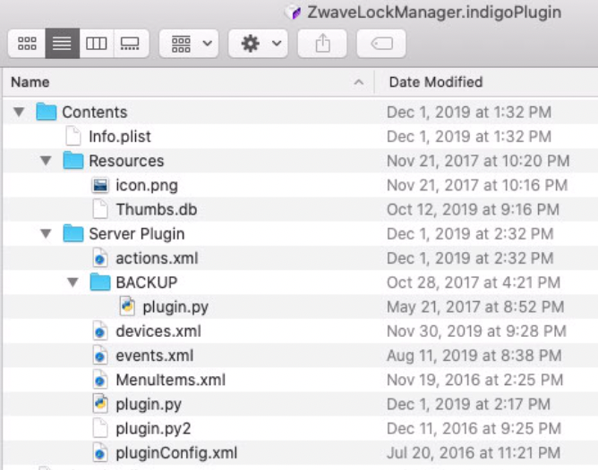Select the BACKUP folder name
Viewport: 598px width, 470px height.
point(147,282)
